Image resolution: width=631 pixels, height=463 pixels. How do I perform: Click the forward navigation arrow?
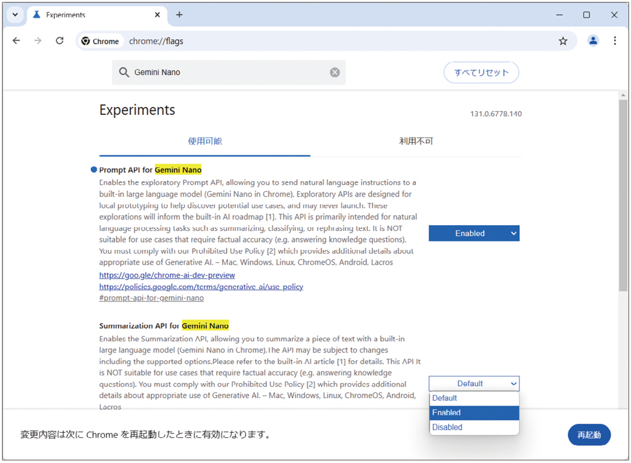38,40
